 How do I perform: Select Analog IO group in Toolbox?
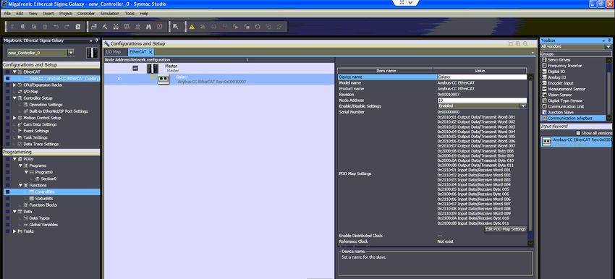(x=556, y=77)
